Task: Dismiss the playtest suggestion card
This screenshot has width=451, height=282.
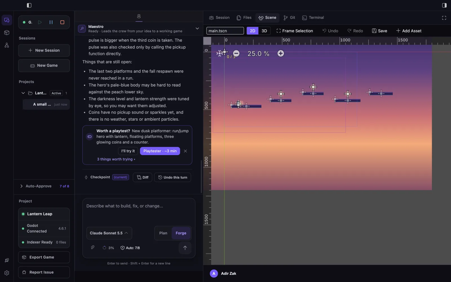Action: tap(185, 151)
